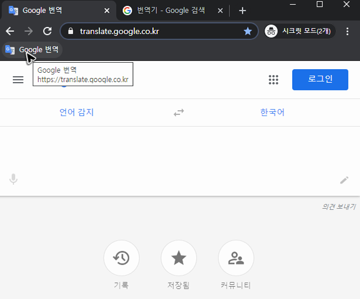Close the Google 번역 tab
360x299 pixels.
(107, 11)
